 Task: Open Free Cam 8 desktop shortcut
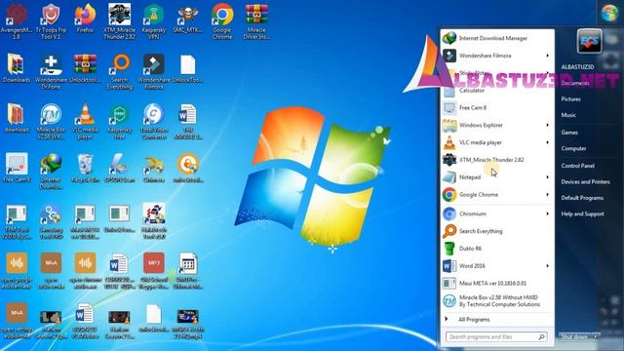[x=17, y=168]
